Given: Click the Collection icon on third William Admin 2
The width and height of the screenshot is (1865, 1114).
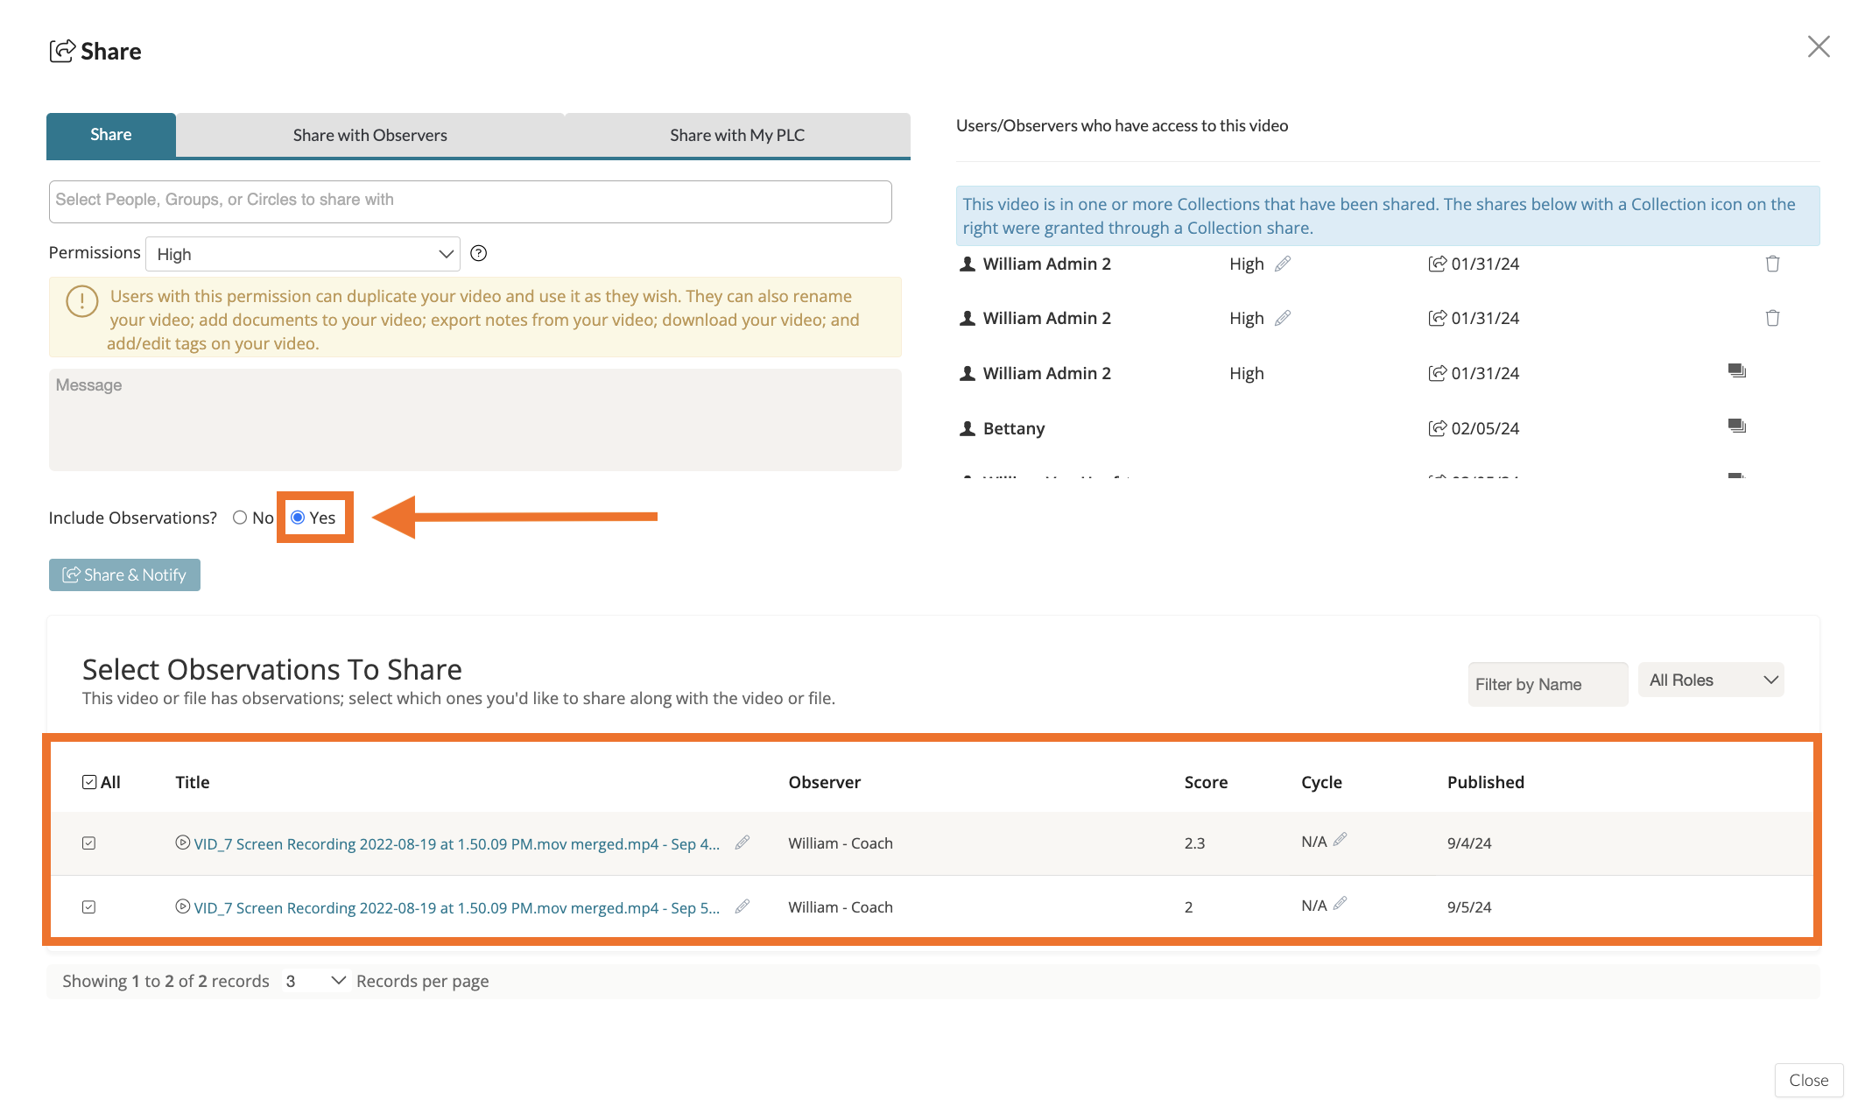Looking at the screenshot, I should coord(1736,371).
